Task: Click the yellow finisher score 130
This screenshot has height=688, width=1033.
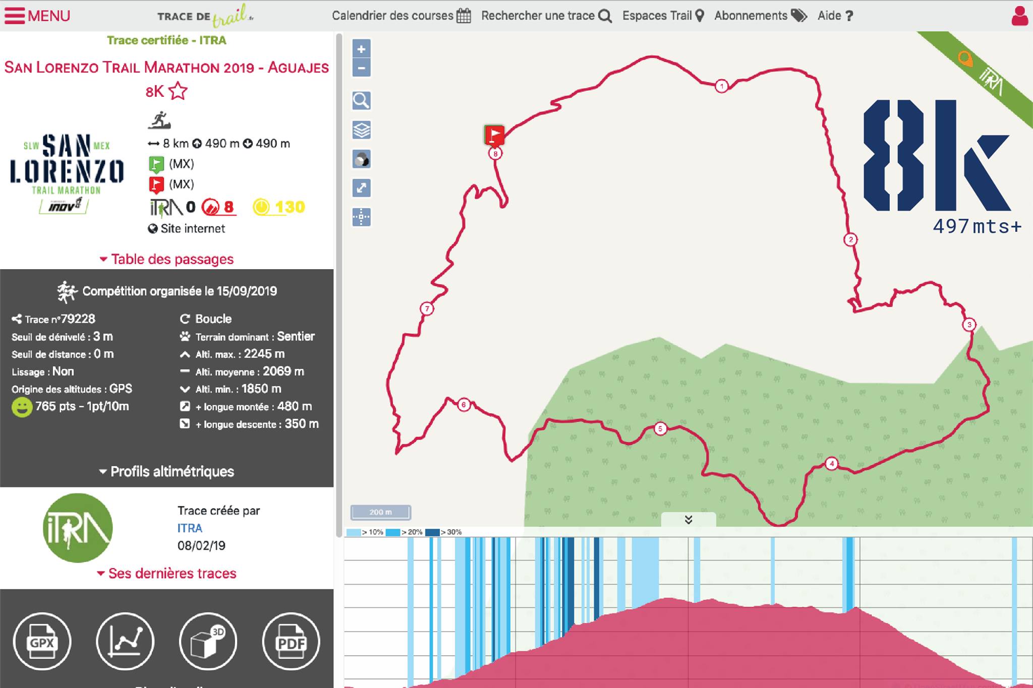Action: [x=279, y=207]
